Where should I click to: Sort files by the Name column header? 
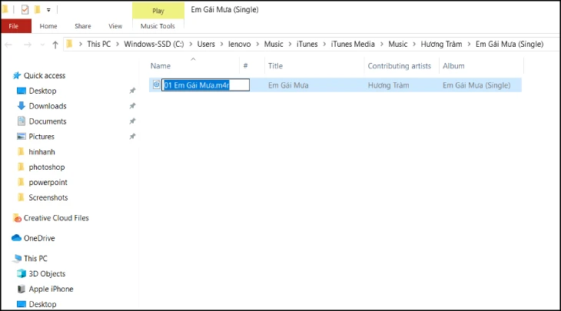click(161, 66)
